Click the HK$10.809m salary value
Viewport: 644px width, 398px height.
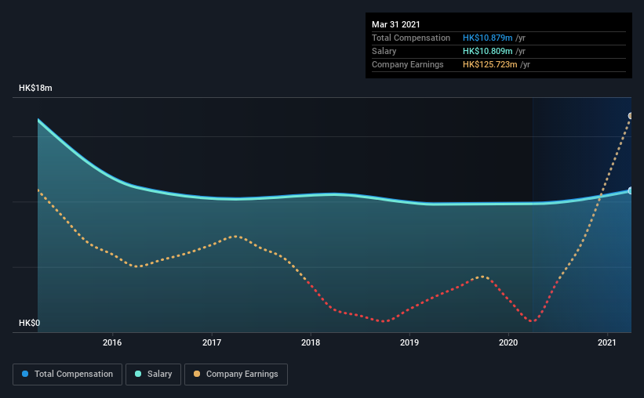pyautogui.click(x=488, y=51)
